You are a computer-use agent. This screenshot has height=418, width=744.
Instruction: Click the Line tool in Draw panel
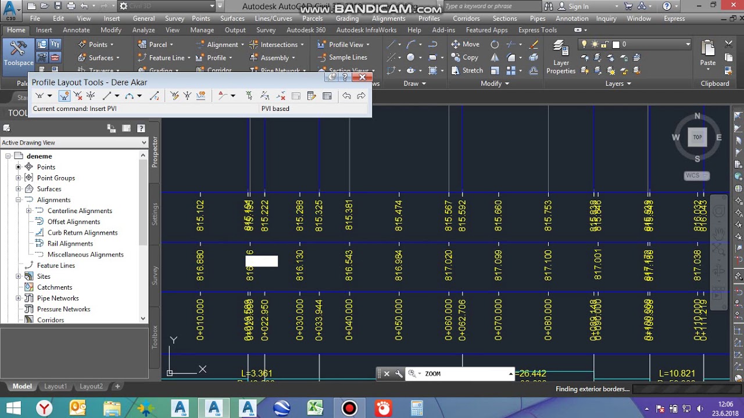coord(392,44)
